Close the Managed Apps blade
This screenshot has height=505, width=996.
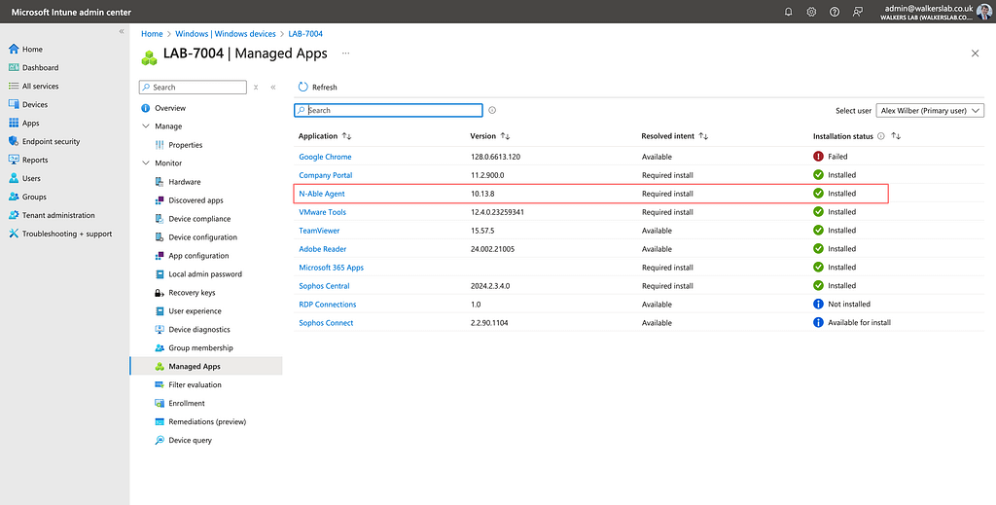[975, 54]
